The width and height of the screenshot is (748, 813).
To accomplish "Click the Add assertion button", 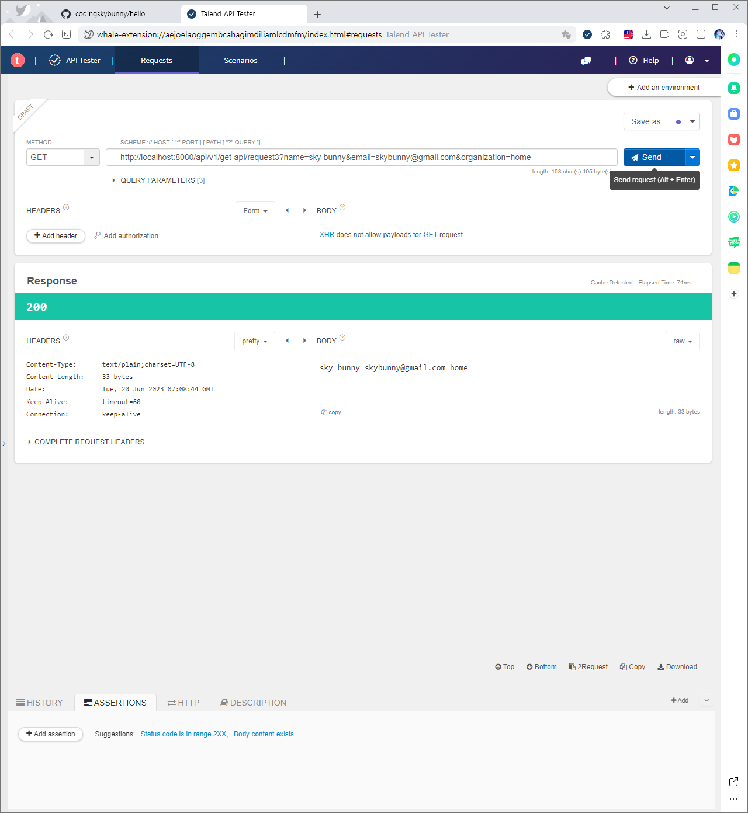I will [51, 734].
